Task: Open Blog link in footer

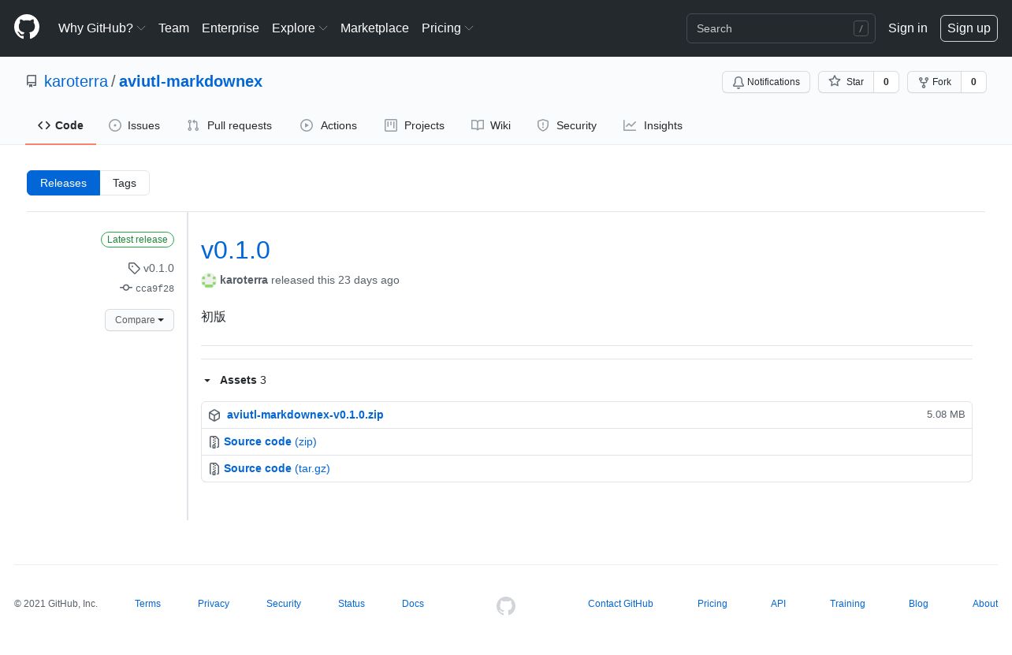Action: pyautogui.click(x=918, y=604)
